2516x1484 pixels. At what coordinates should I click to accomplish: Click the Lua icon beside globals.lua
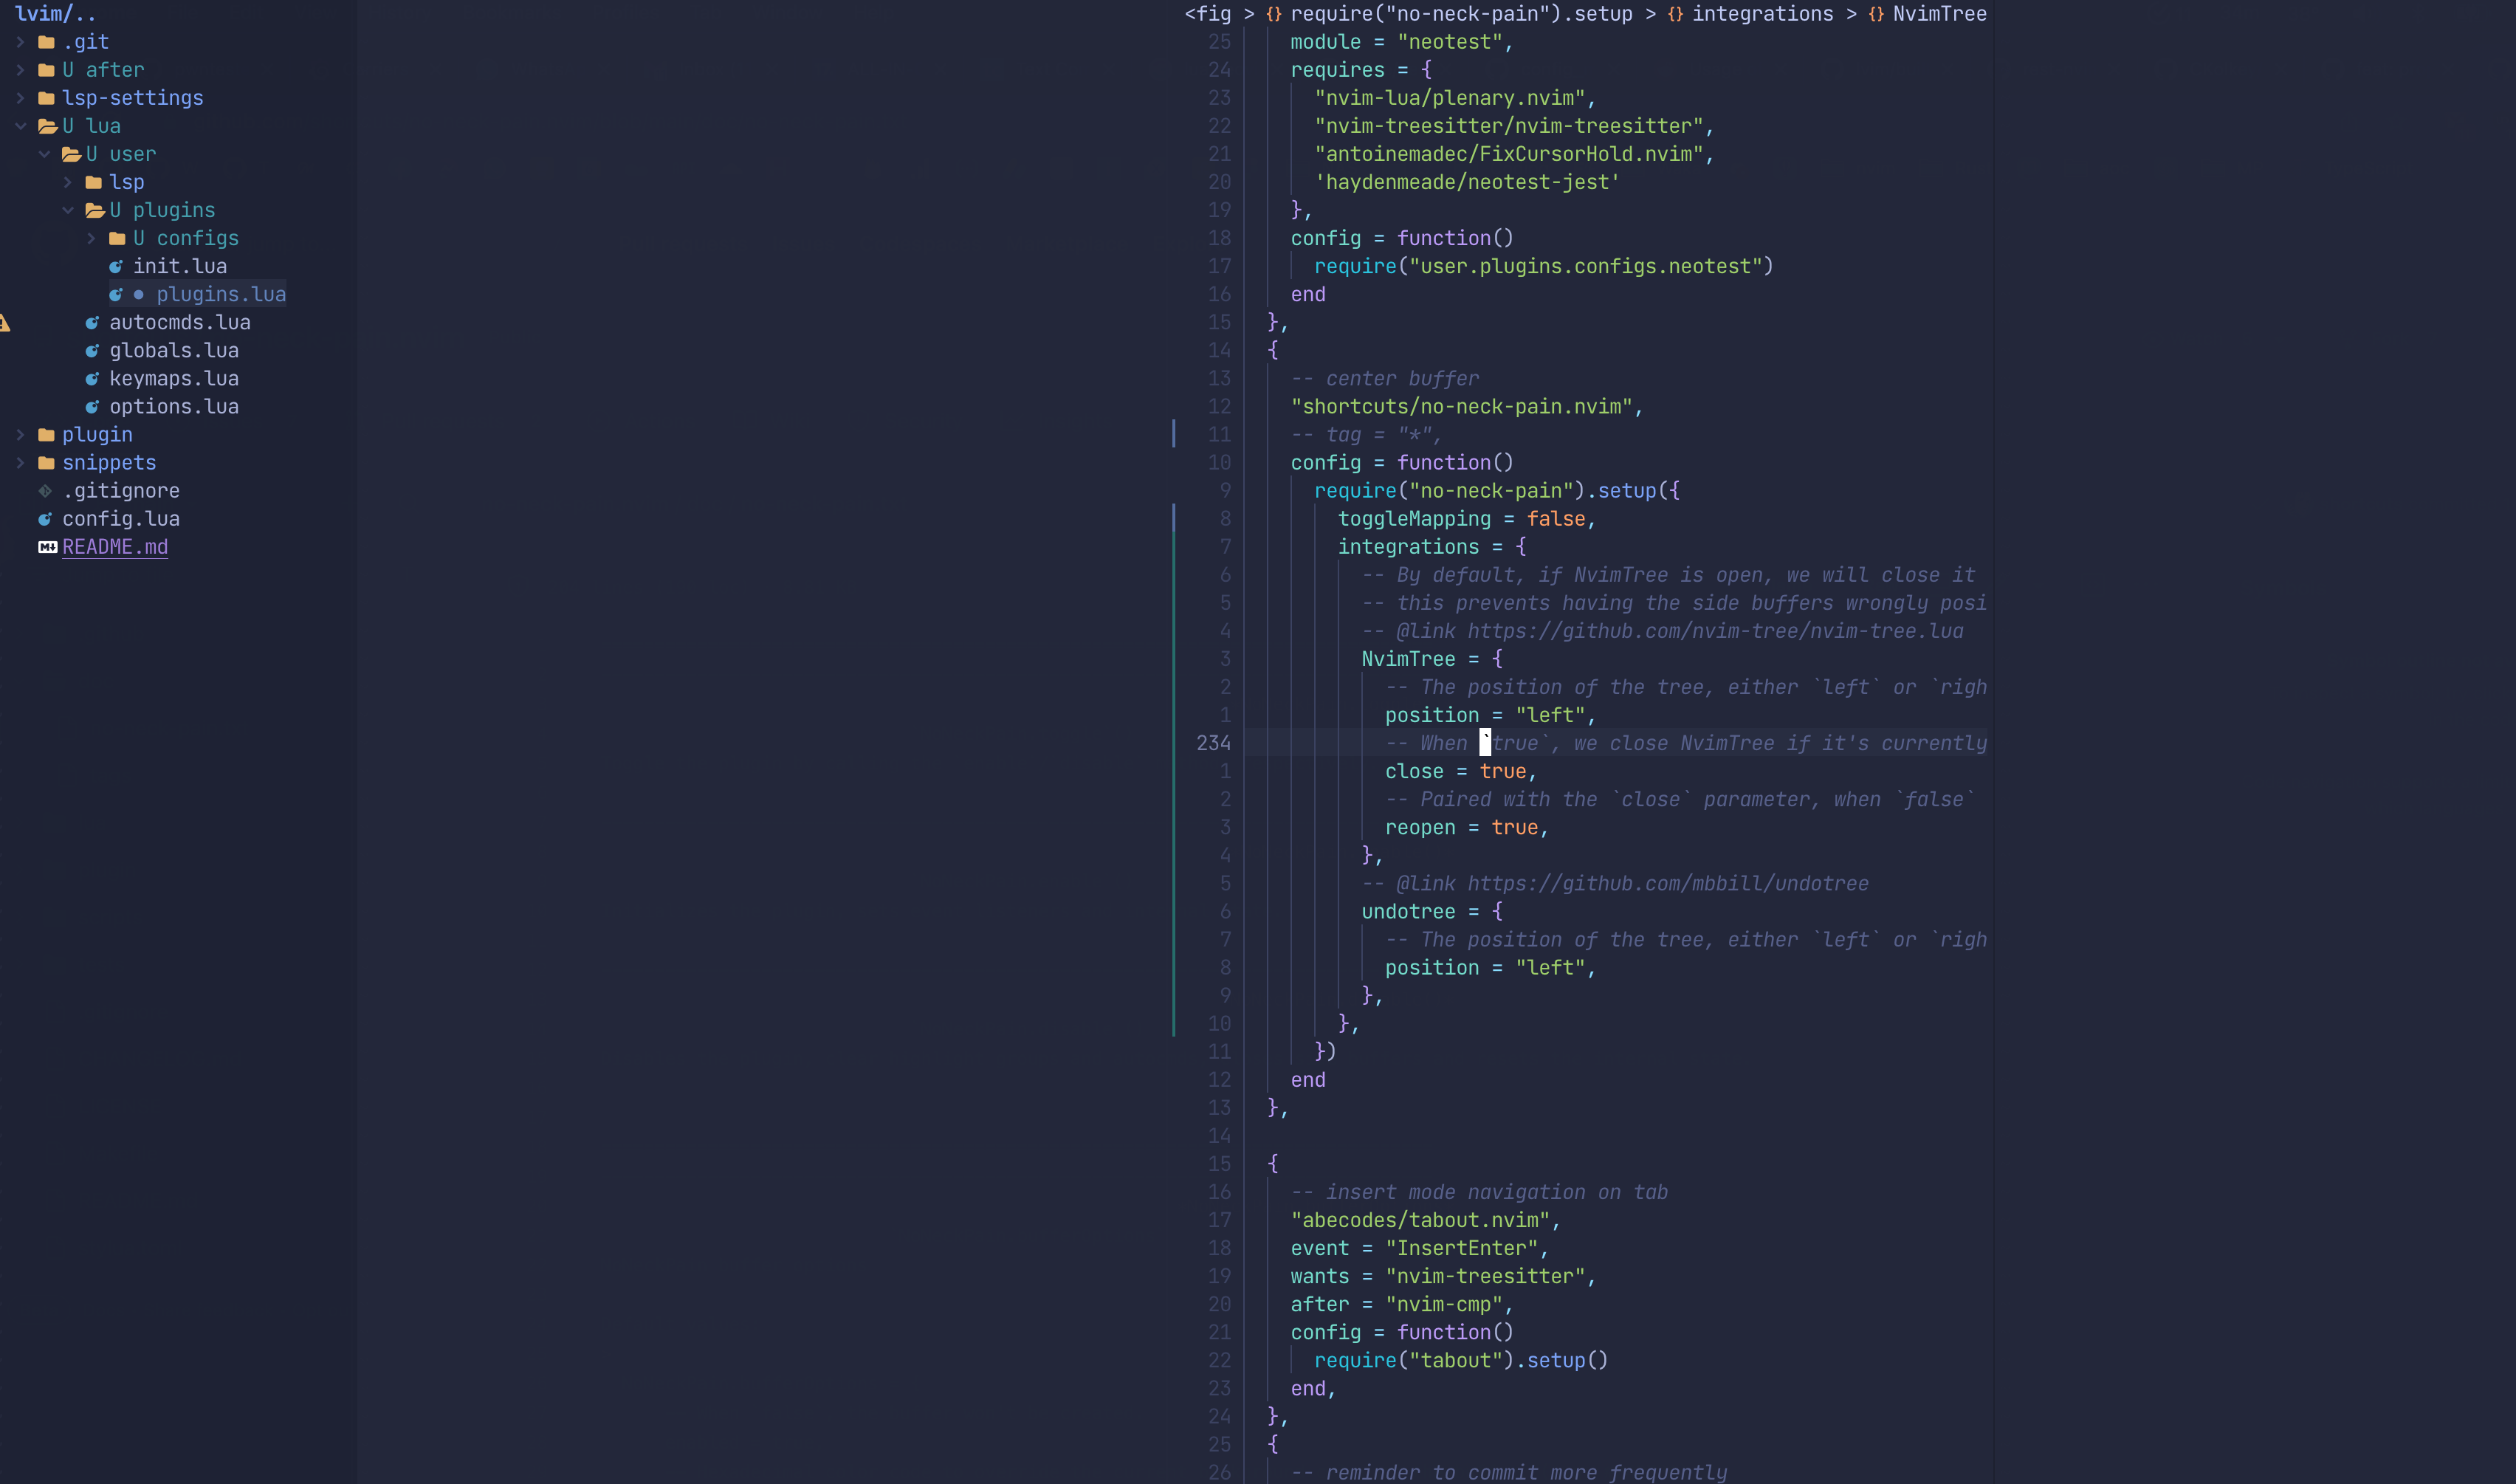point(92,351)
